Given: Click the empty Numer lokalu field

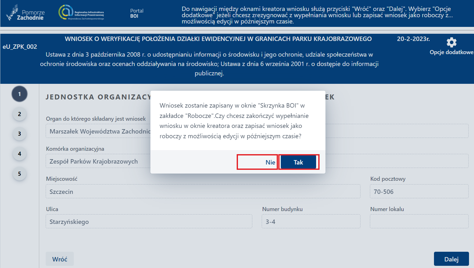Looking at the screenshot, I should tap(419, 221).
